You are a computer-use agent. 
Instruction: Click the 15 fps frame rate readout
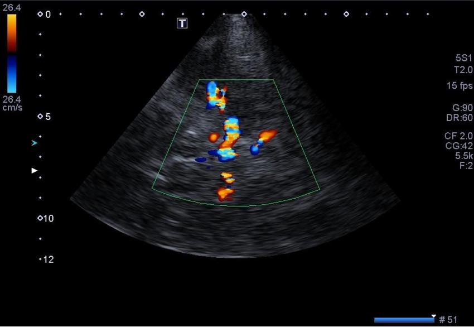pyautogui.click(x=460, y=86)
